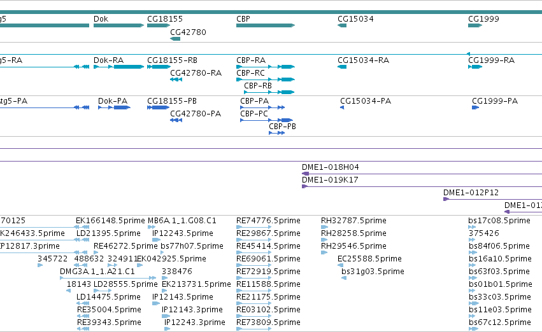Open EST bs67c12.5prime

[500, 322]
